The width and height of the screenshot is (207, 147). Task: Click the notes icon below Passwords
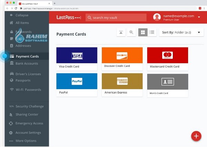click(12, 39)
